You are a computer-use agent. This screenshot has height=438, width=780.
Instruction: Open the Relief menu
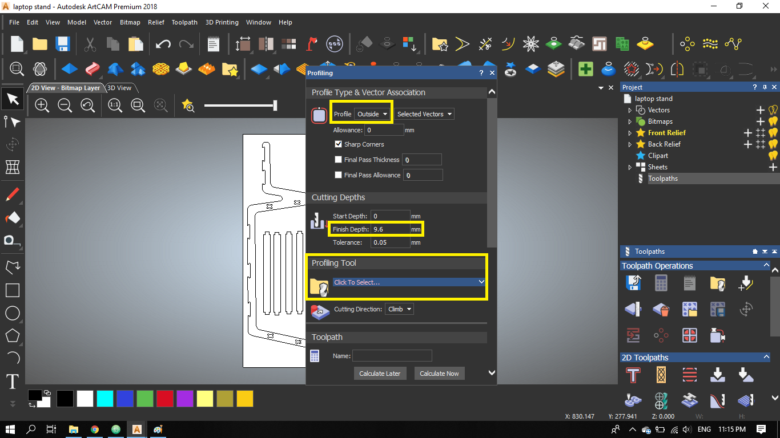coord(156,22)
